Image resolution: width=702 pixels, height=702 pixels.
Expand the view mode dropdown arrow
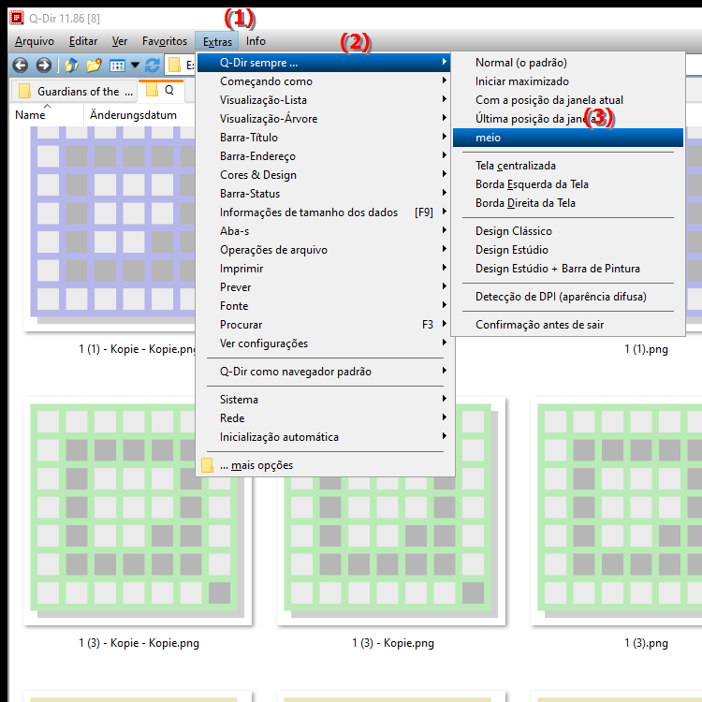(x=135, y=66)
